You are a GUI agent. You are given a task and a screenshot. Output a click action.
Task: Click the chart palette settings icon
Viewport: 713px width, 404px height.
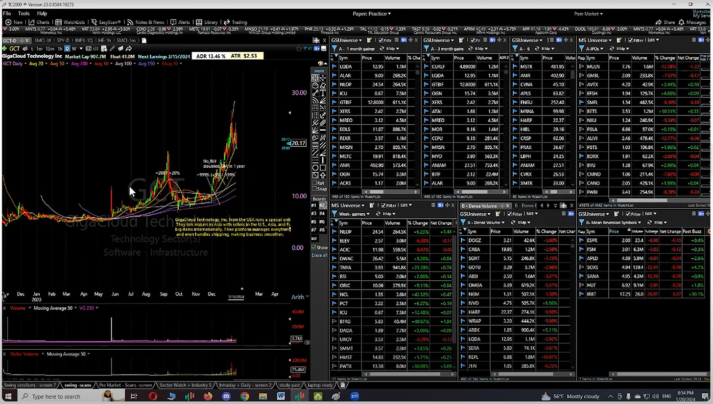pos(321,63)
